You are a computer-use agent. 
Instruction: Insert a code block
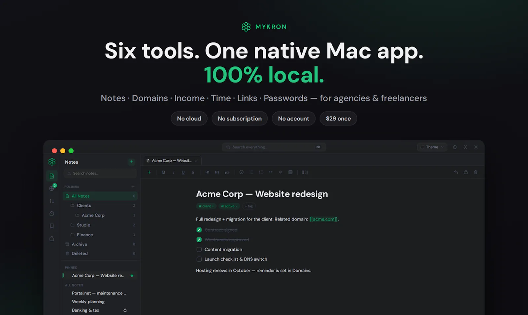pos(280,172)
